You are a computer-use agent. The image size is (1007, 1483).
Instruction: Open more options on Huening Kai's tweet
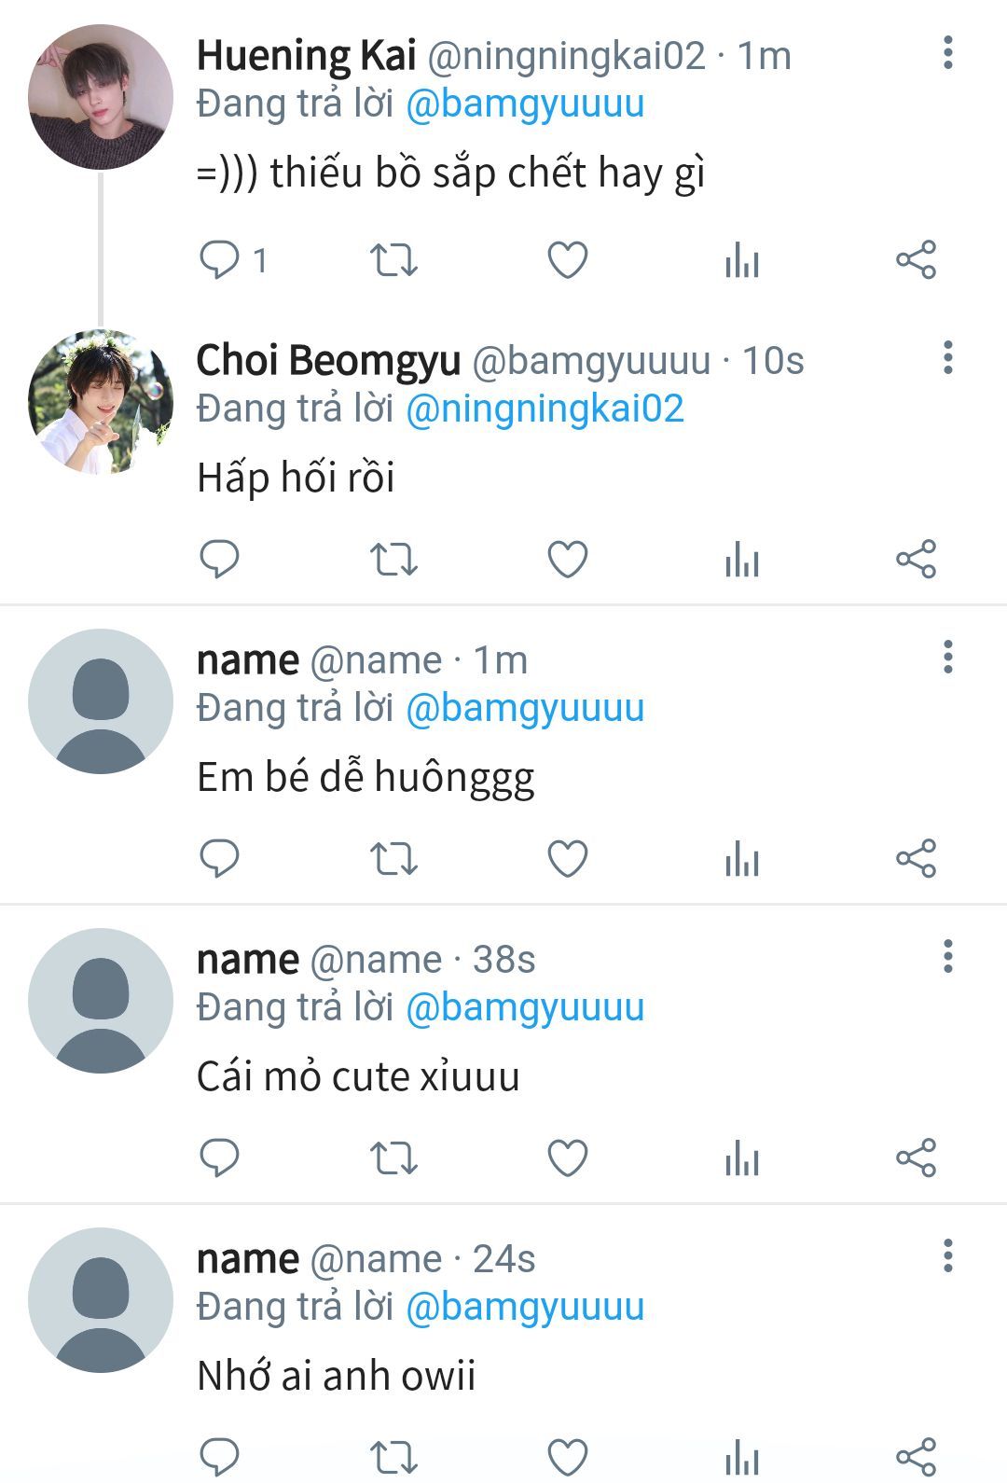pyautogui.click(x=947, y=53)
